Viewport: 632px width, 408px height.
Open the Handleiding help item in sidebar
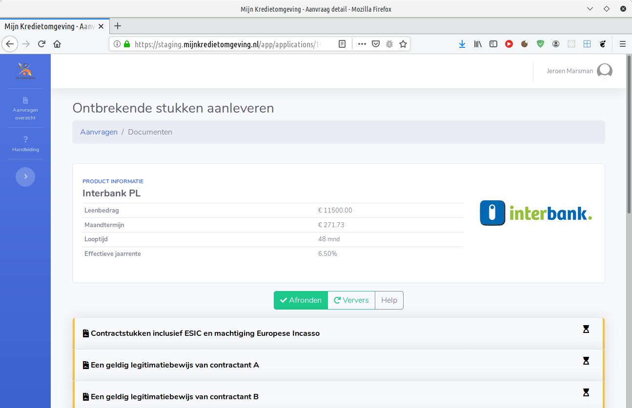[25, 144]
